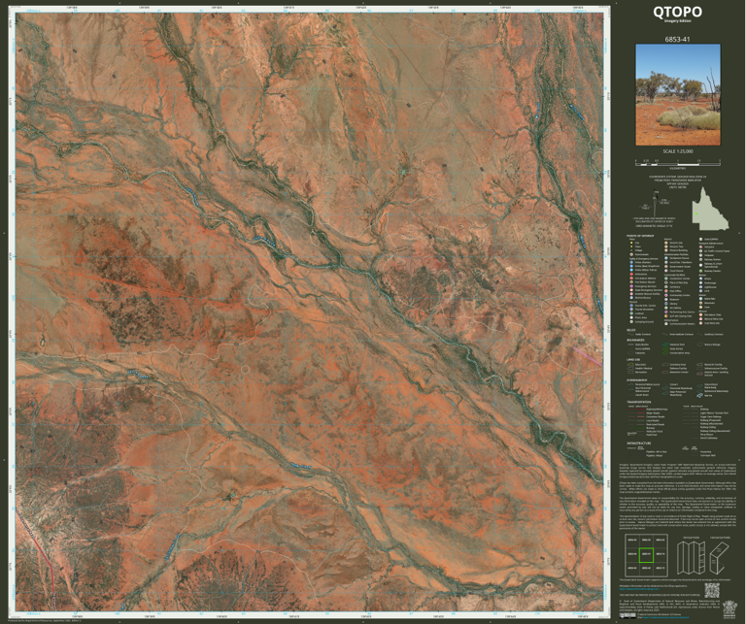This screenshot has width=746, height=624.
Task: Click the outback cover photo thumbnail
Action: click(x=678, y=95)
